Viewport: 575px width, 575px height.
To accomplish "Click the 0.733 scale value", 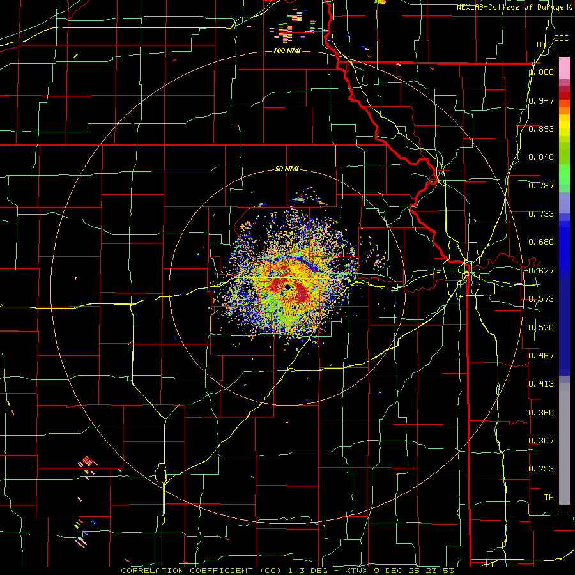I will click(x=541, y=214).
